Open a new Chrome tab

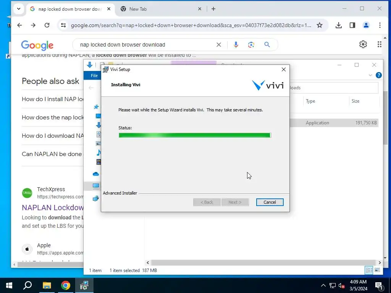pos(213,9)
